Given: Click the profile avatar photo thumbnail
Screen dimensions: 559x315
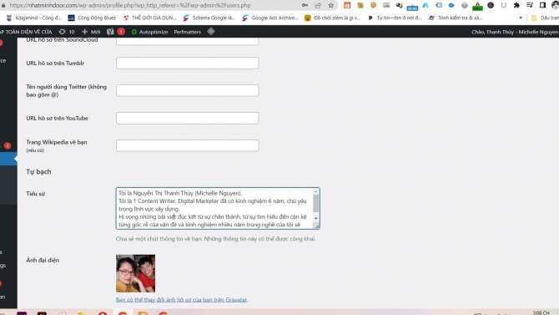Looking at the screenshot, I should (135, 273).
